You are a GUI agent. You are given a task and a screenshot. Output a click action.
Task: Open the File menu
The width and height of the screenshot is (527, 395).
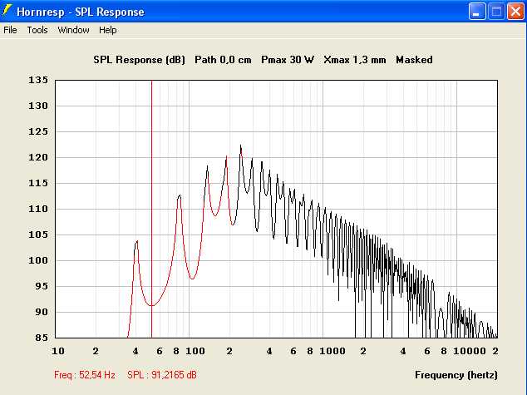point(10,30)
